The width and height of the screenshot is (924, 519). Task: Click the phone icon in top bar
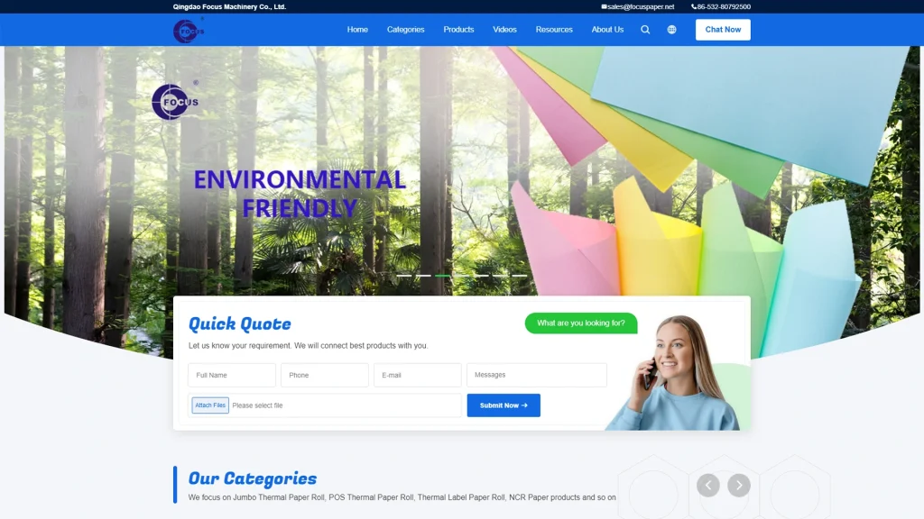[x=694, y=7]
